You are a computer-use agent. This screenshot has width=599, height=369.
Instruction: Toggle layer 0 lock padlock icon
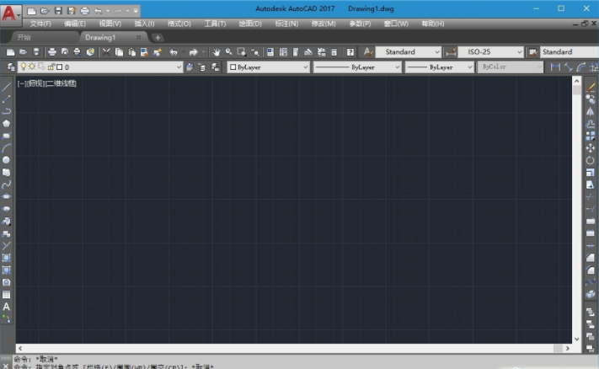point(51,67)
